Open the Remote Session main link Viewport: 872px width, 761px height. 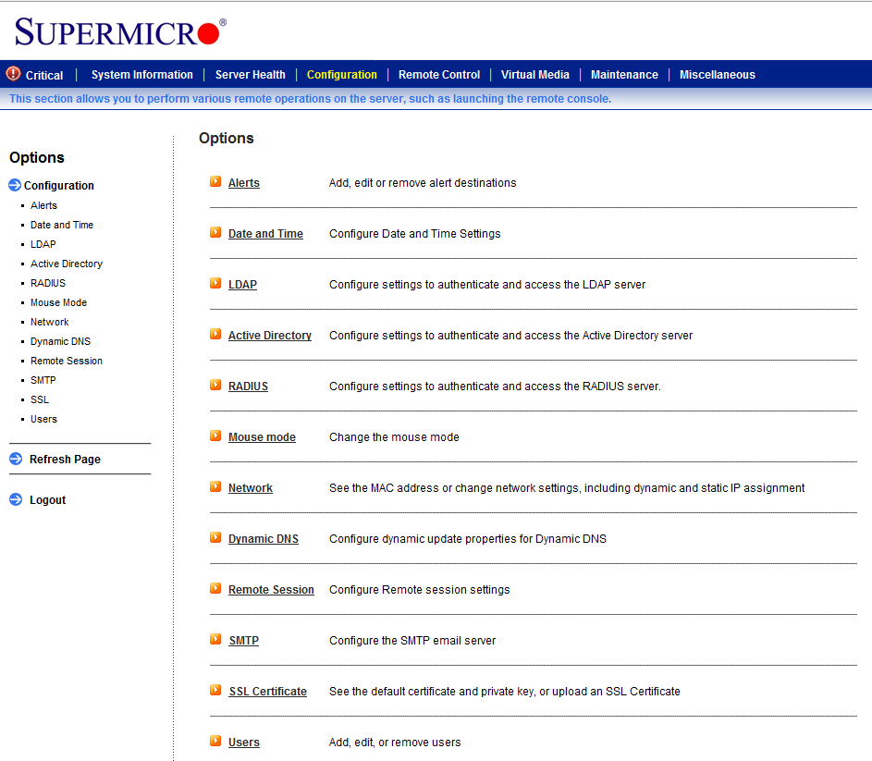coord(271,590)
